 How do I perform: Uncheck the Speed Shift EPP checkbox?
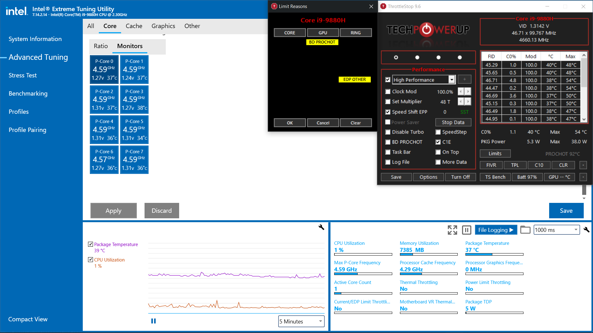click(x=388, y=112)
